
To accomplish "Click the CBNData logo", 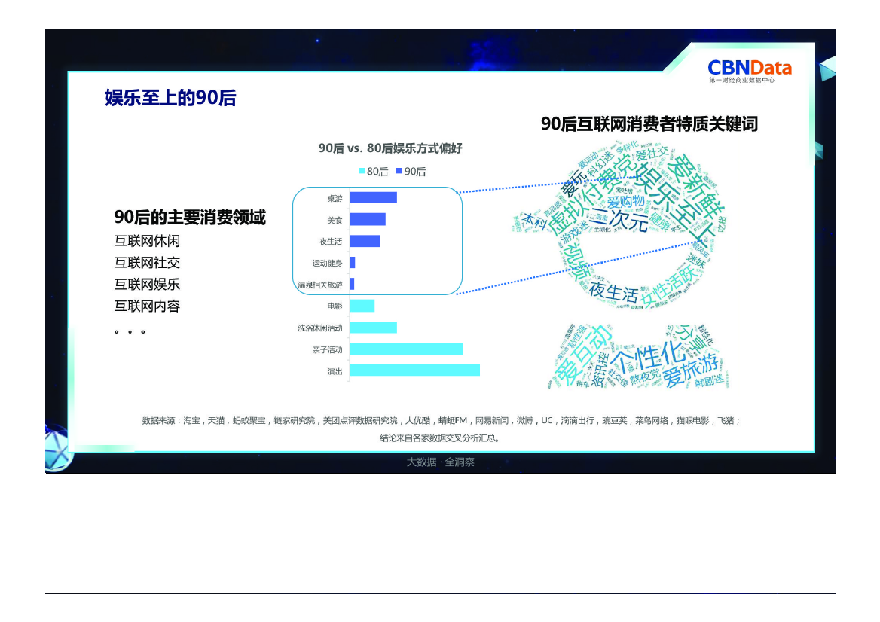I will tap(750, 69).
